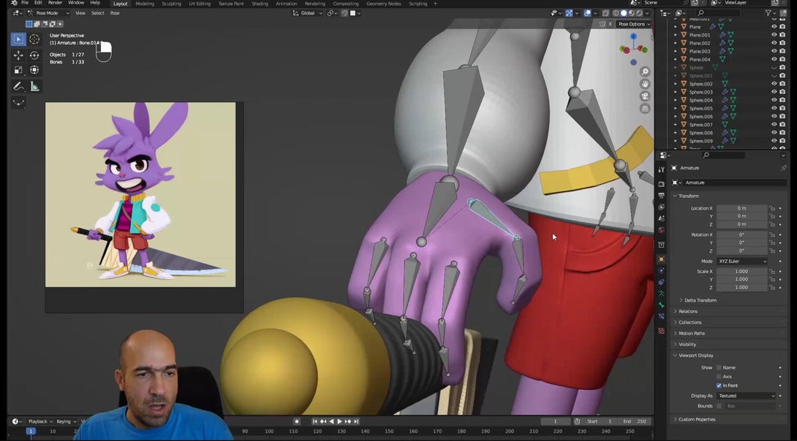797x441 pixels.
Task: Choose the Move tool
Action: (x=18, y=55)
